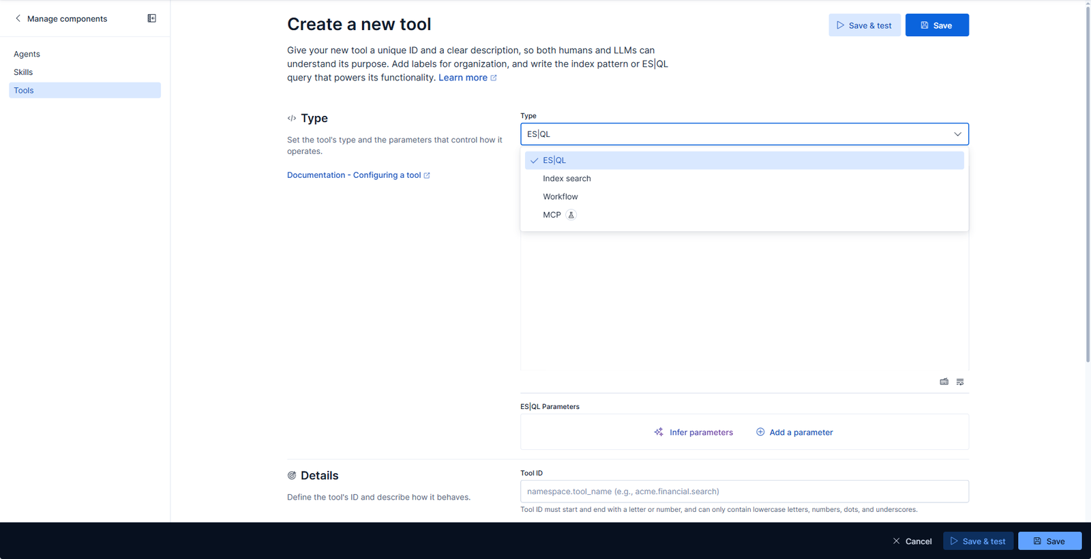Select Tools in the sidebar
This screenshot has width=1091, height=559.
click(x=85, y=90)
